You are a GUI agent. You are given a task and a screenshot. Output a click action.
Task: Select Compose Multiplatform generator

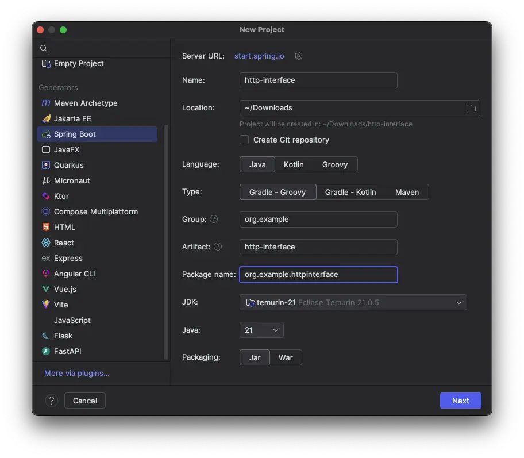point(97,211)
